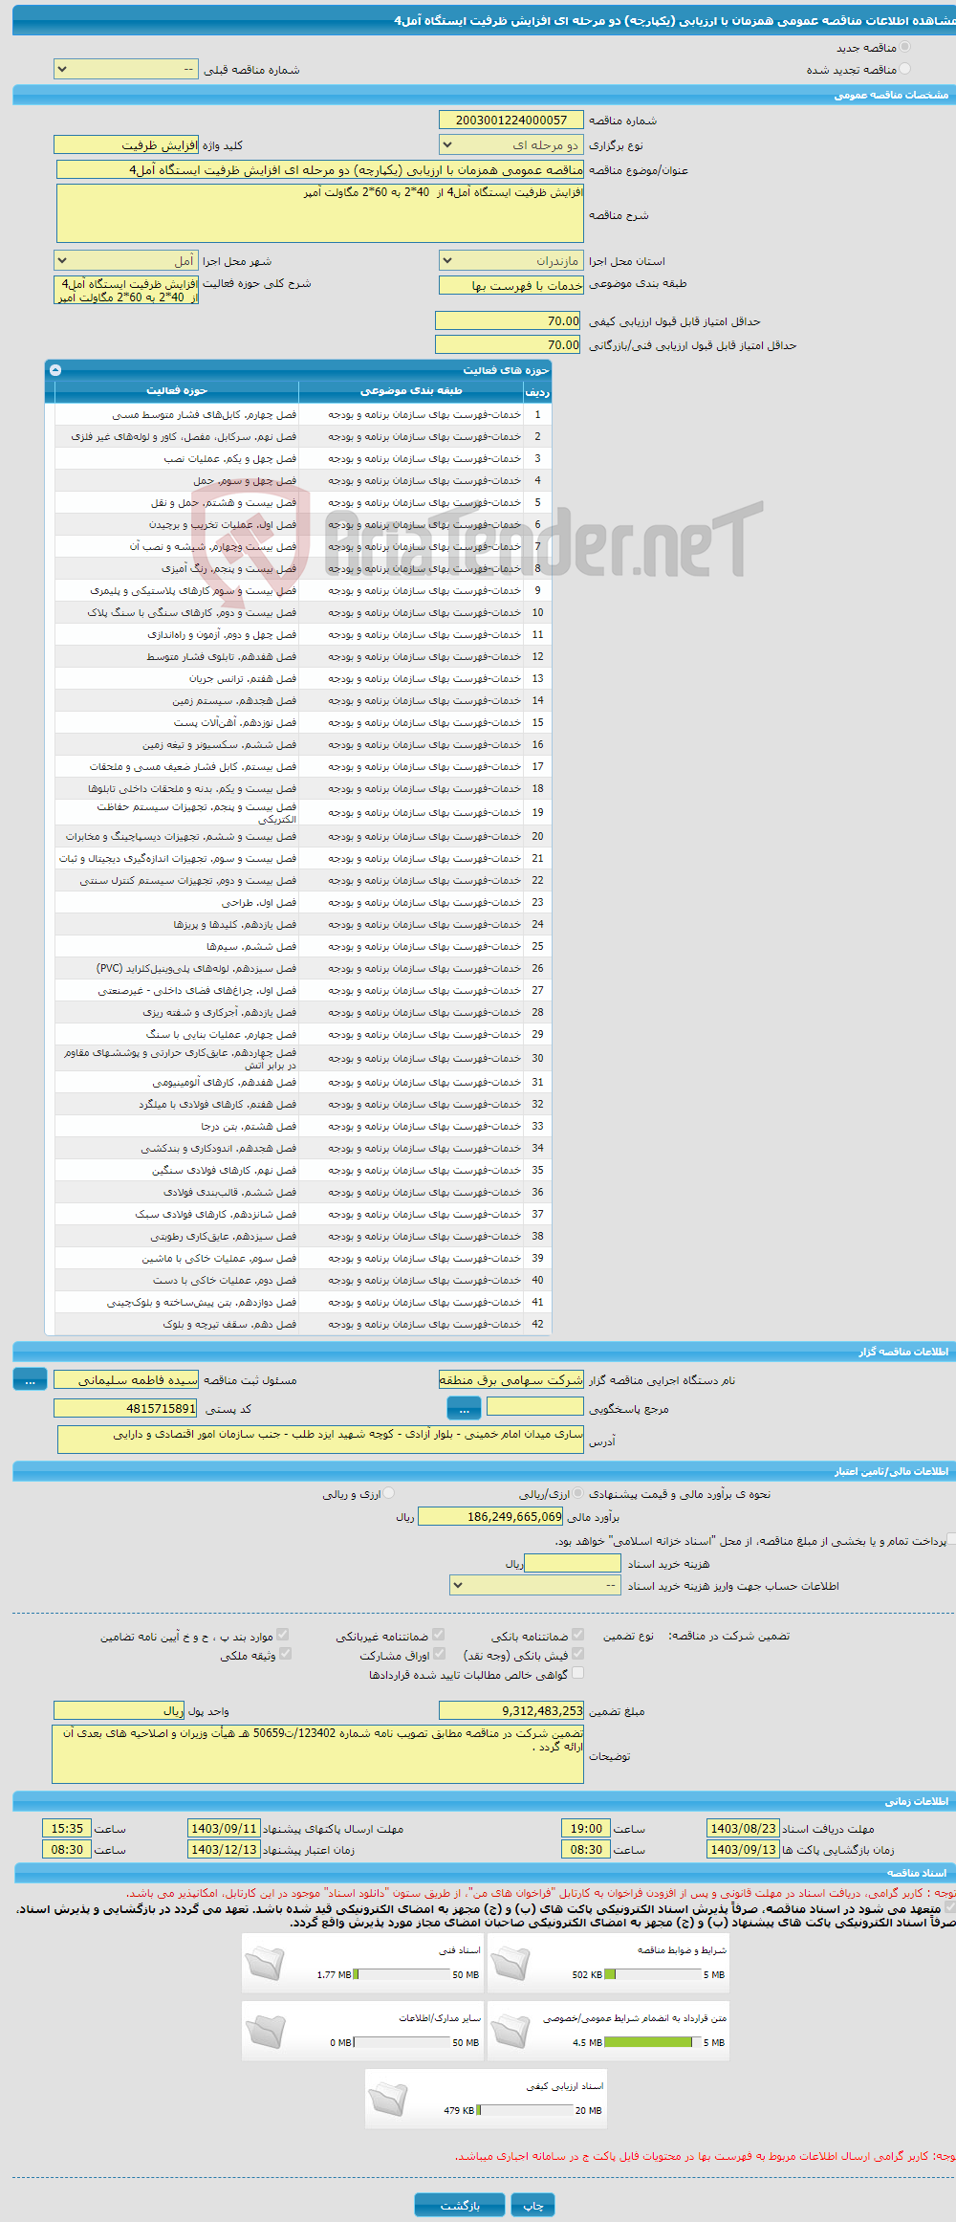Click the مهلت ارسال پاکتهای پیشنهاد date field
This screenshot has width=956, height=2222.
224,1828
